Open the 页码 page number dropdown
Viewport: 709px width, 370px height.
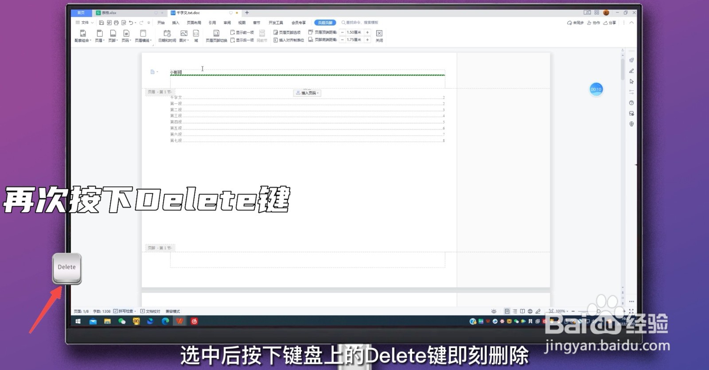click(x=126, y=36)
